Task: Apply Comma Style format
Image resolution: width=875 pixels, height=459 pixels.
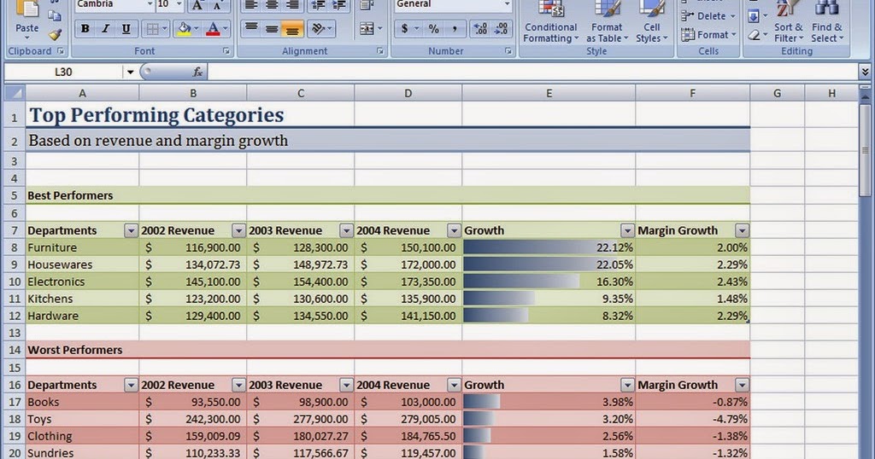Action: tap(455, 28)
